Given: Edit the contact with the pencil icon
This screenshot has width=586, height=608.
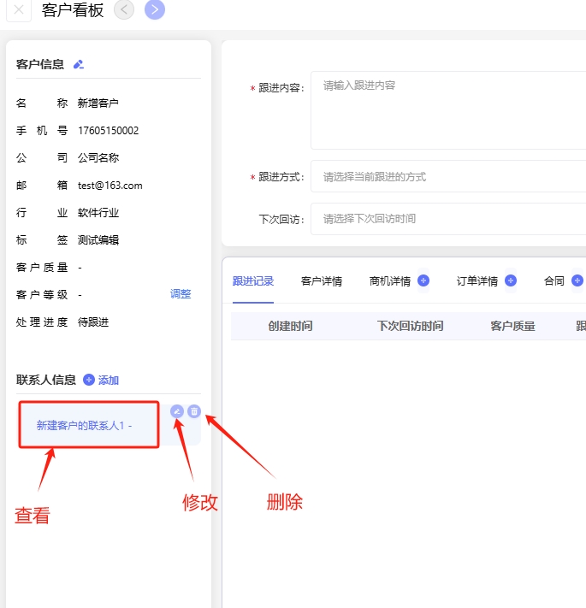Looking at the screenshot, I should (177, 411).
